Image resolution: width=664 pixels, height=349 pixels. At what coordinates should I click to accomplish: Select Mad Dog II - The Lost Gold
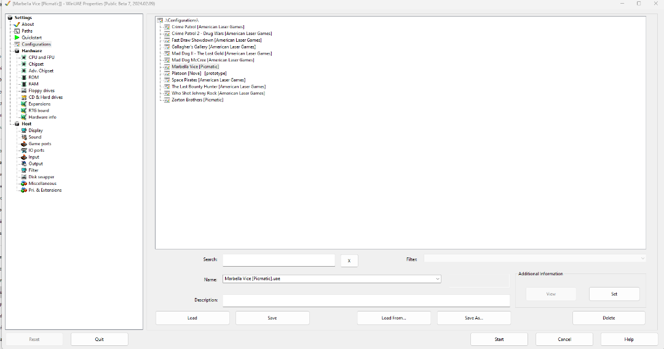pos(221,53)
